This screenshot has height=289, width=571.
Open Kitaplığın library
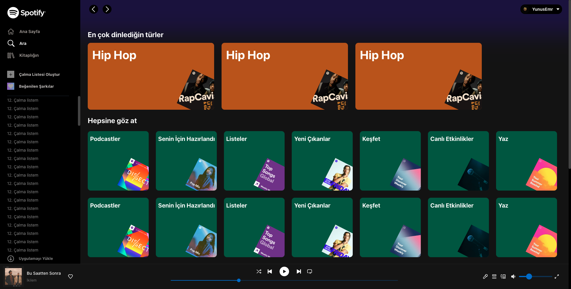click(23, 55)
